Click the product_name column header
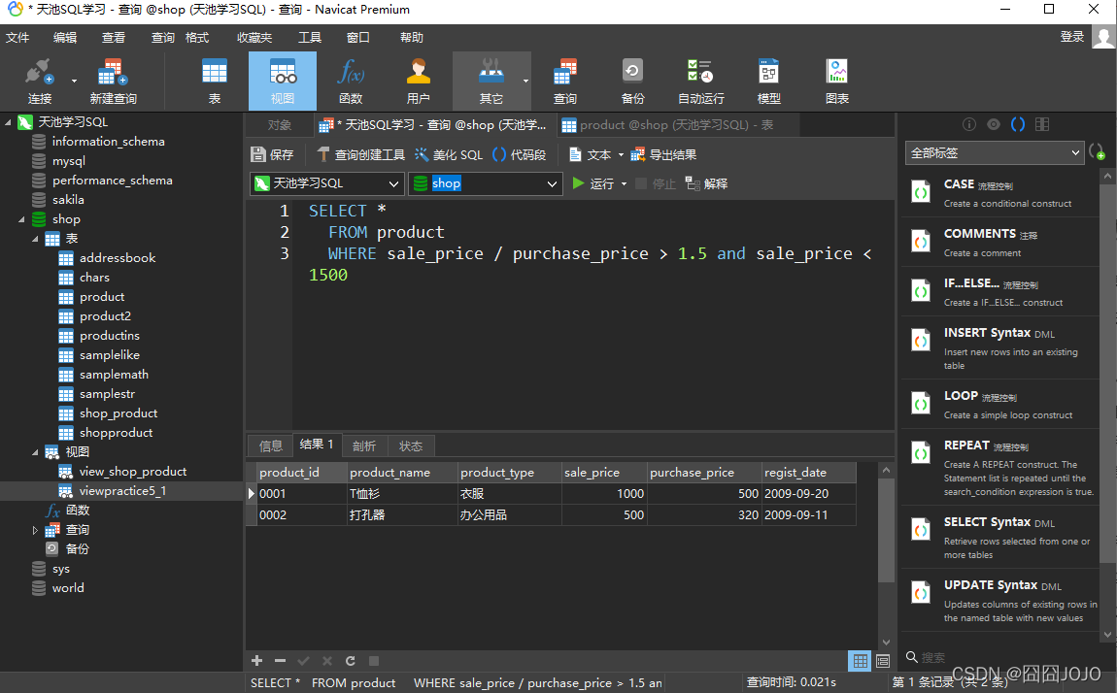 click(402, 473)
